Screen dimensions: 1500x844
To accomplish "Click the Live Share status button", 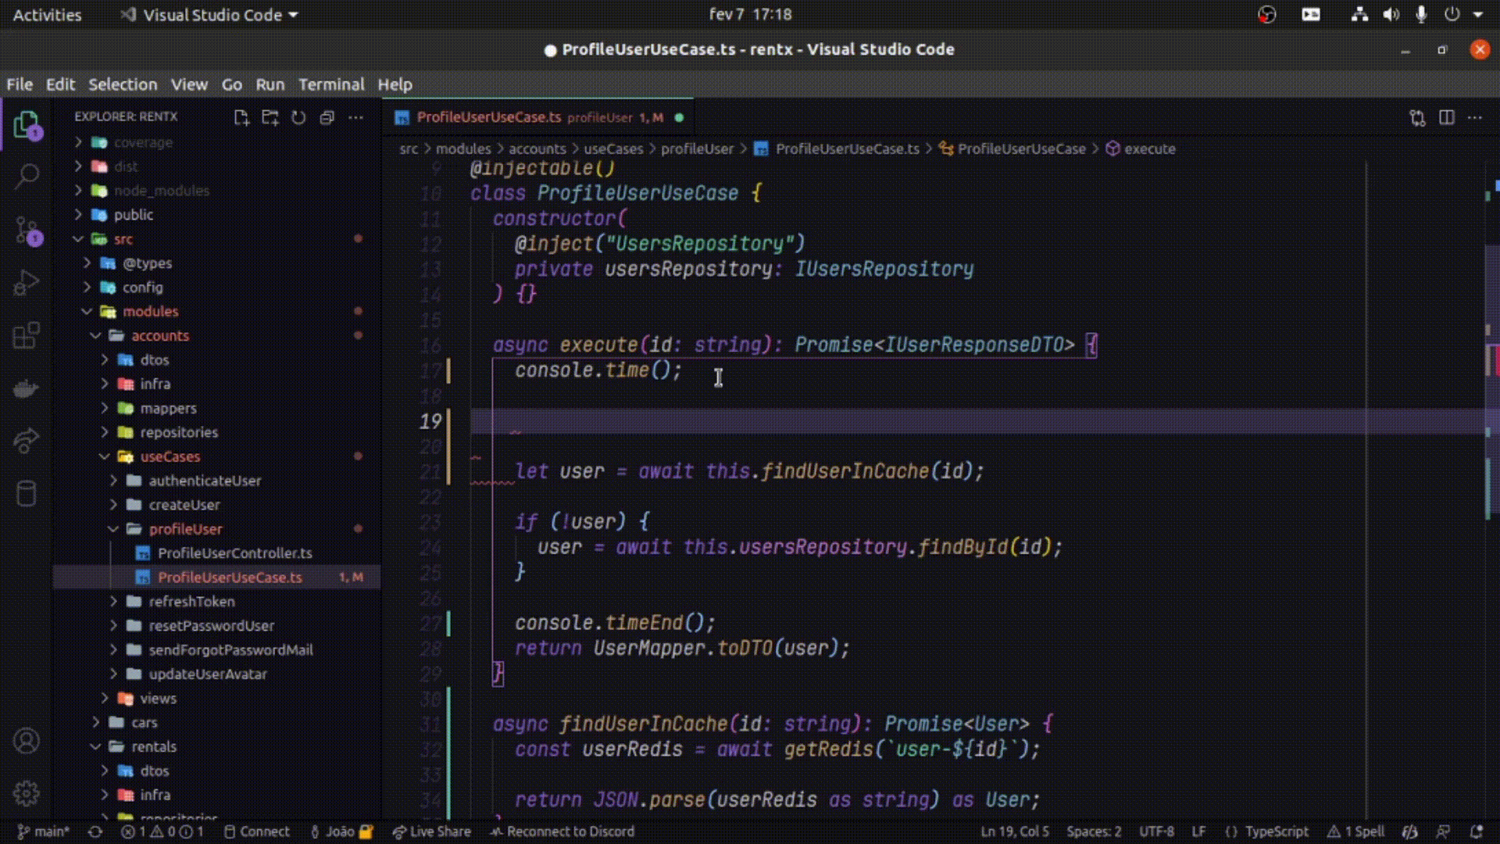I will (x=432, y=831).
